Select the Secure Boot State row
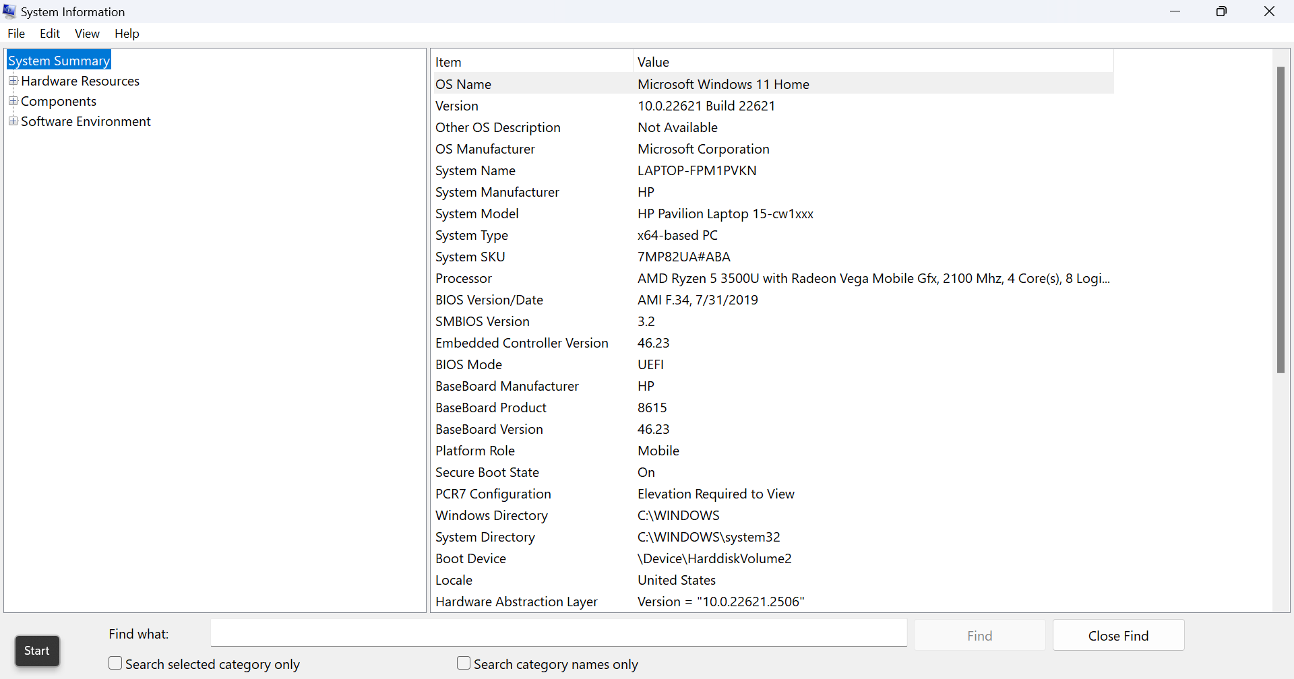This screenshot has height=679, width=1294. pyautogui.click(x=772, y=472)
